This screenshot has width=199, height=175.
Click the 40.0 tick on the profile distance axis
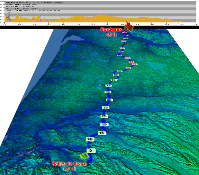[x=63, y=24]
